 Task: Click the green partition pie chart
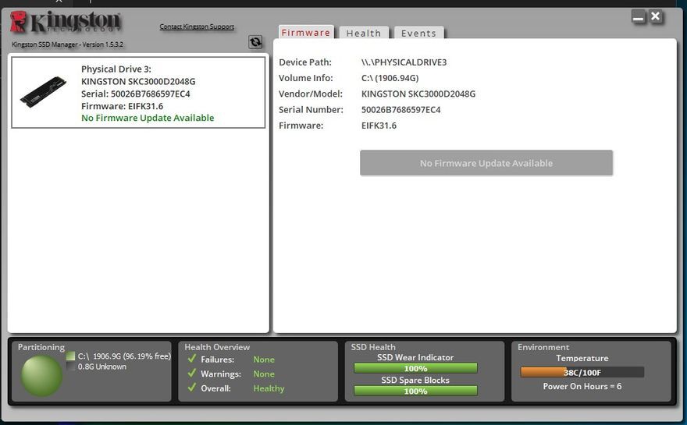41,376
